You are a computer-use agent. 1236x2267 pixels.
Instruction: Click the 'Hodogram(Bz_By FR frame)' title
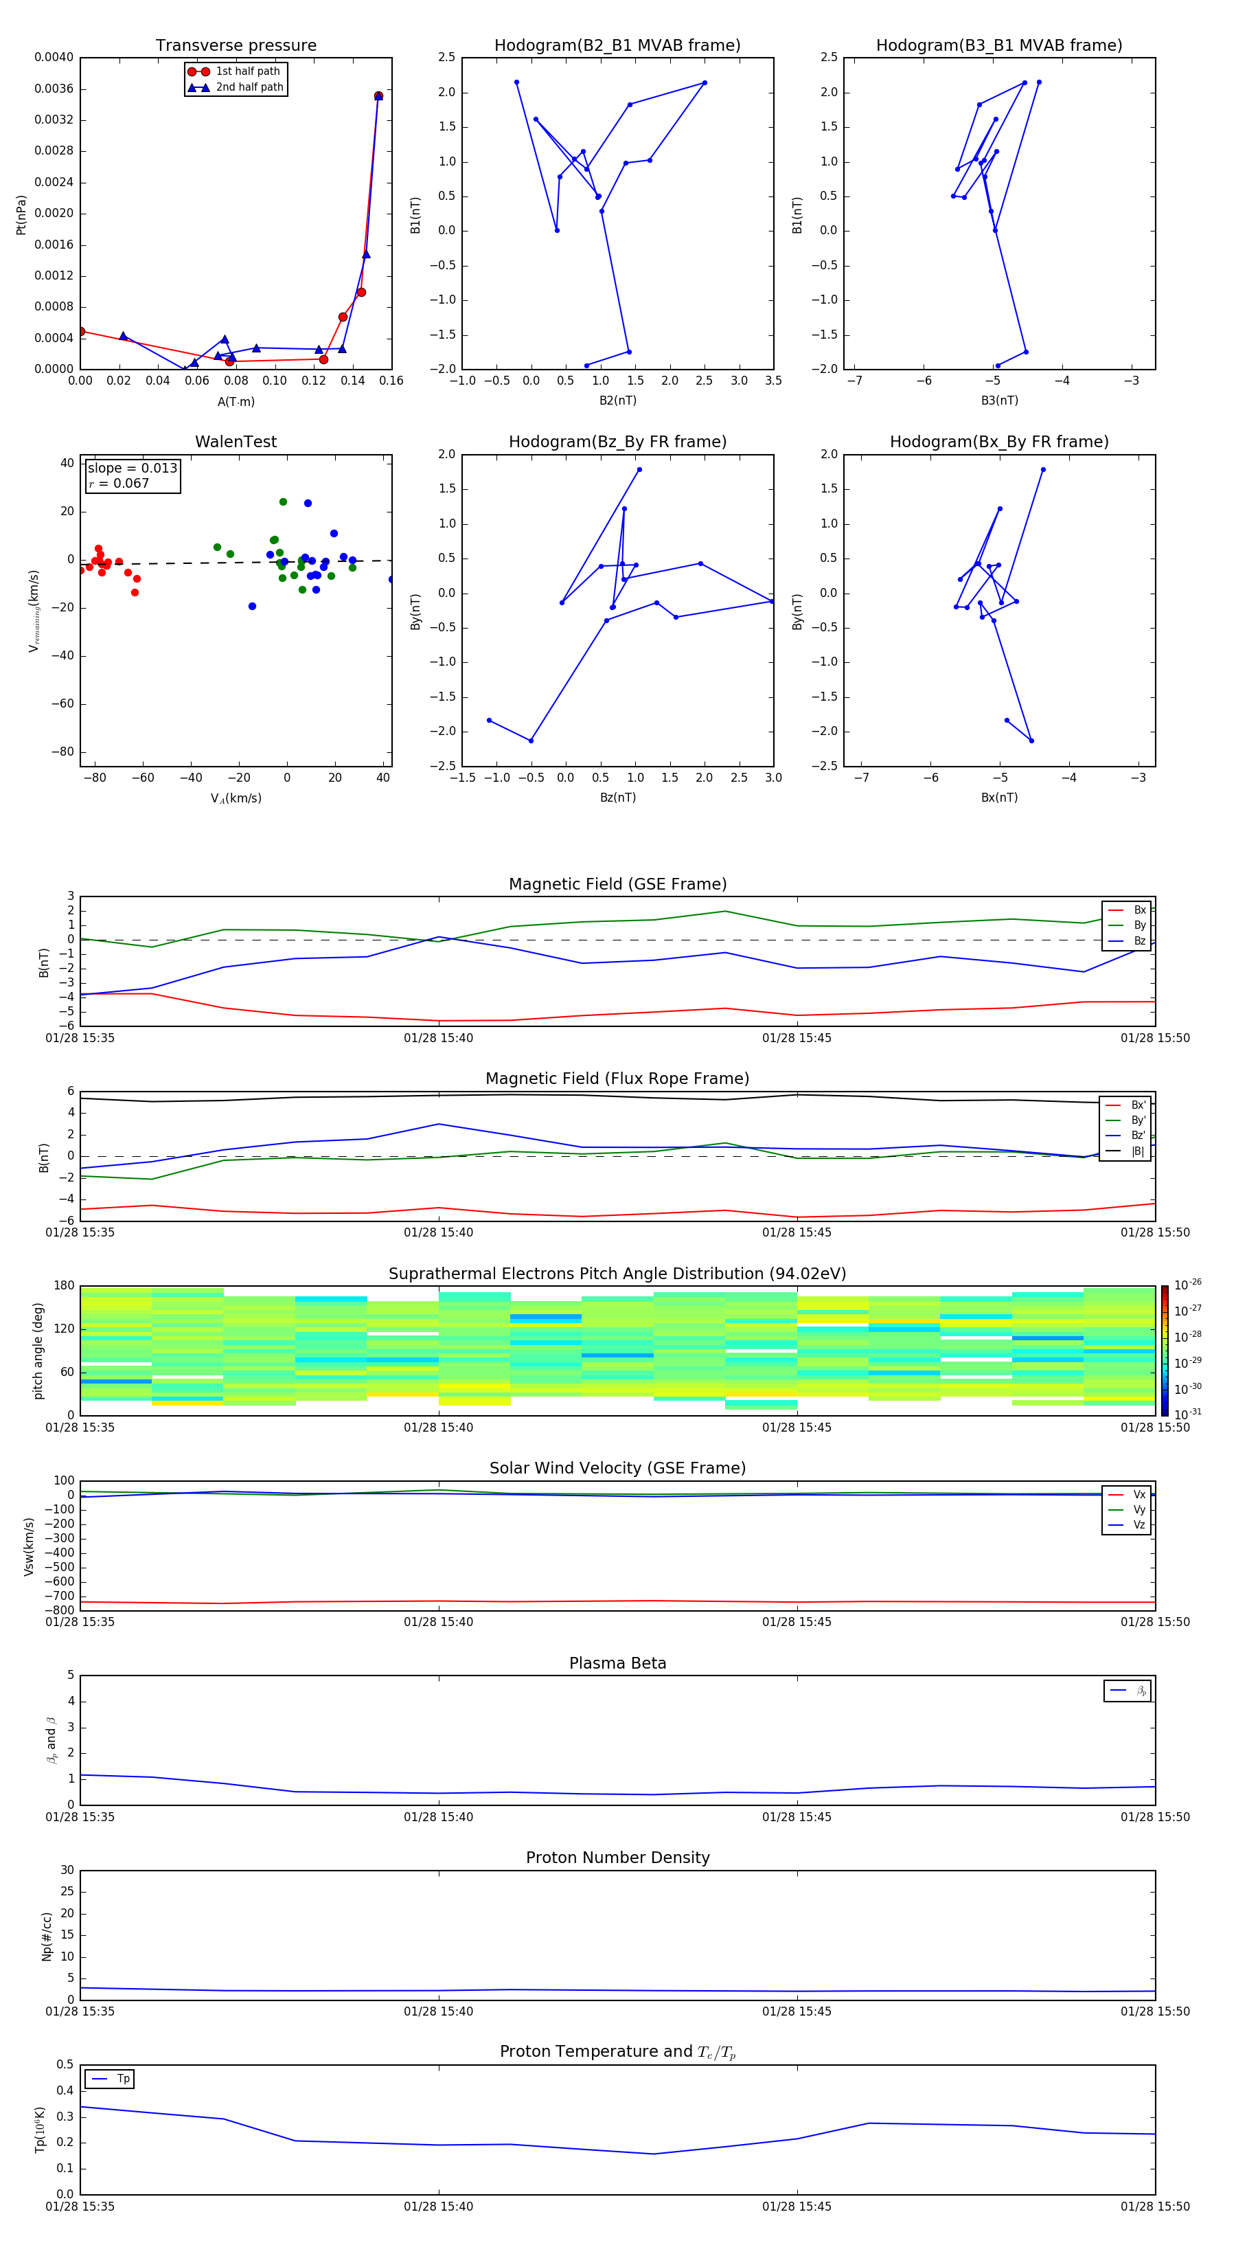click(617, 442)
